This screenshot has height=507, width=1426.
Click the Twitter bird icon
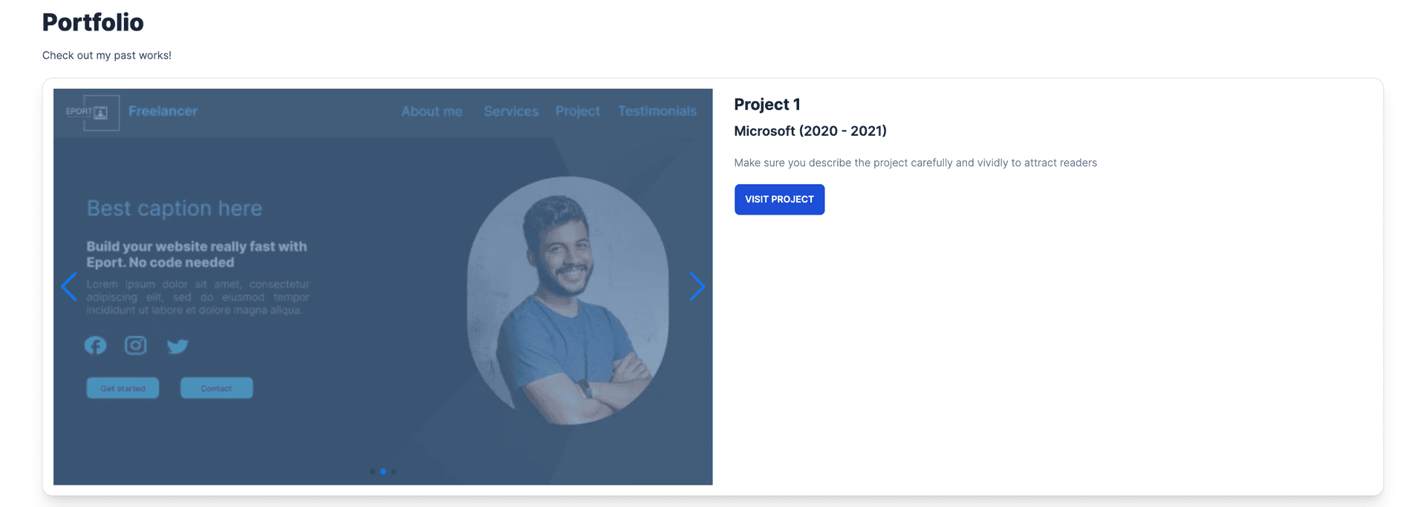178,346
